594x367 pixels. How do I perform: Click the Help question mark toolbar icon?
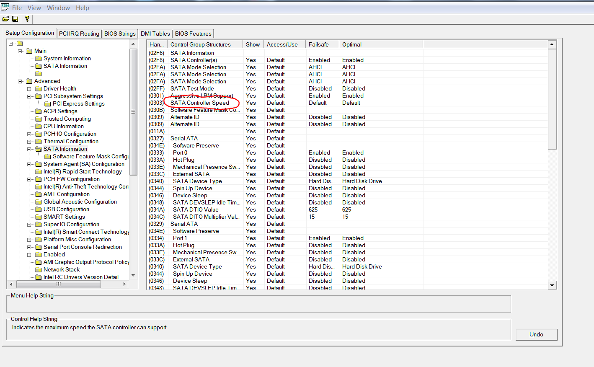click(27, 19)
